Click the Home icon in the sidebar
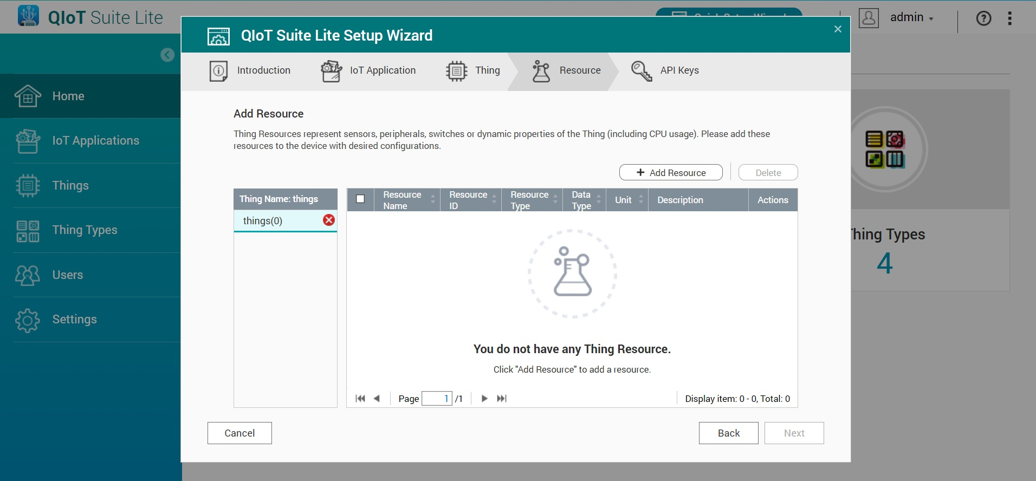The height and width of the screenshot is (481, 1036). (28, 96)
